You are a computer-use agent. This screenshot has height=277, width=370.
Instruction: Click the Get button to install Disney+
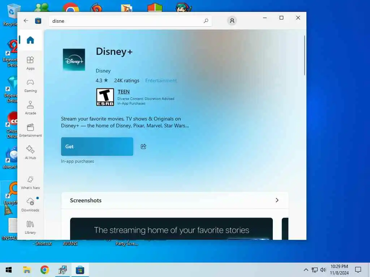(x=97, y=146)
